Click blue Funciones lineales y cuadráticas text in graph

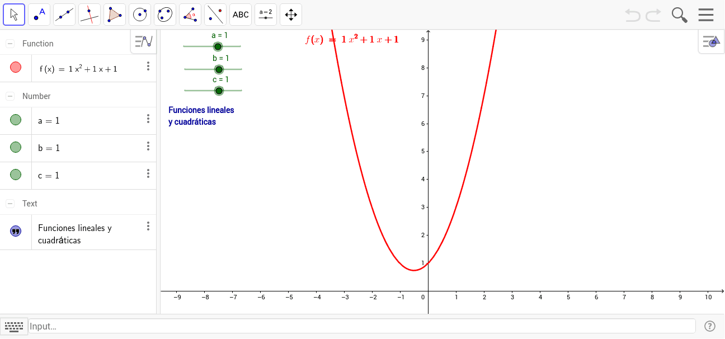click(201, 116)
